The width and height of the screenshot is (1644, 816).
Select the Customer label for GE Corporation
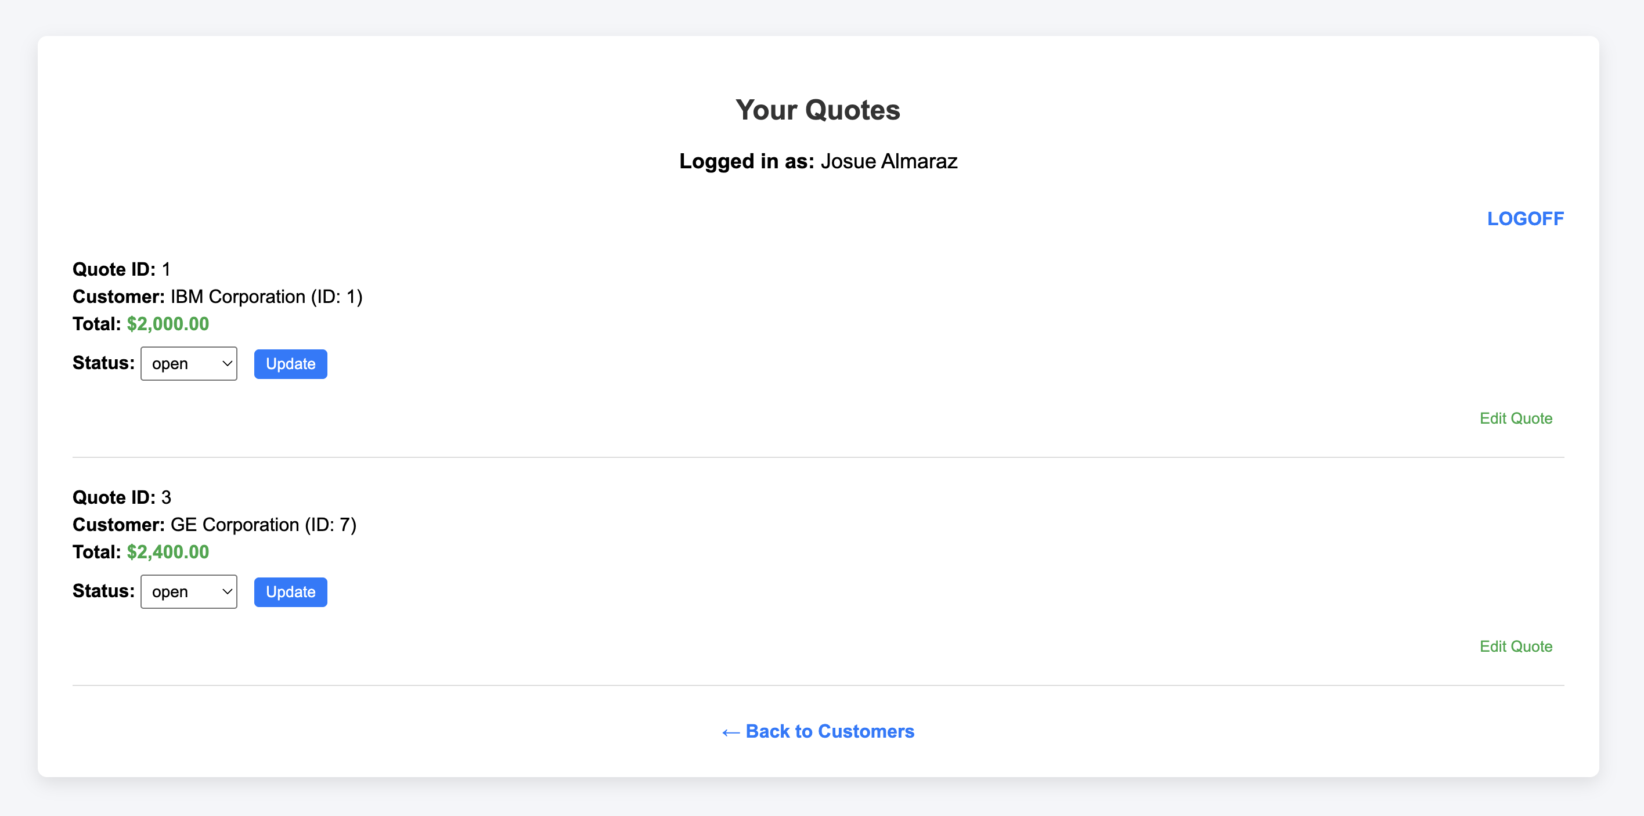click(118, 525)
